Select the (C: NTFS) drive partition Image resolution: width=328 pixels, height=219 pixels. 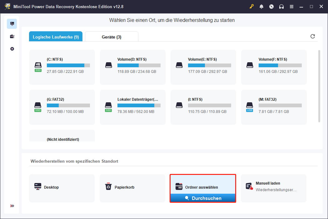pyautogui.click(x=62, y=67)
